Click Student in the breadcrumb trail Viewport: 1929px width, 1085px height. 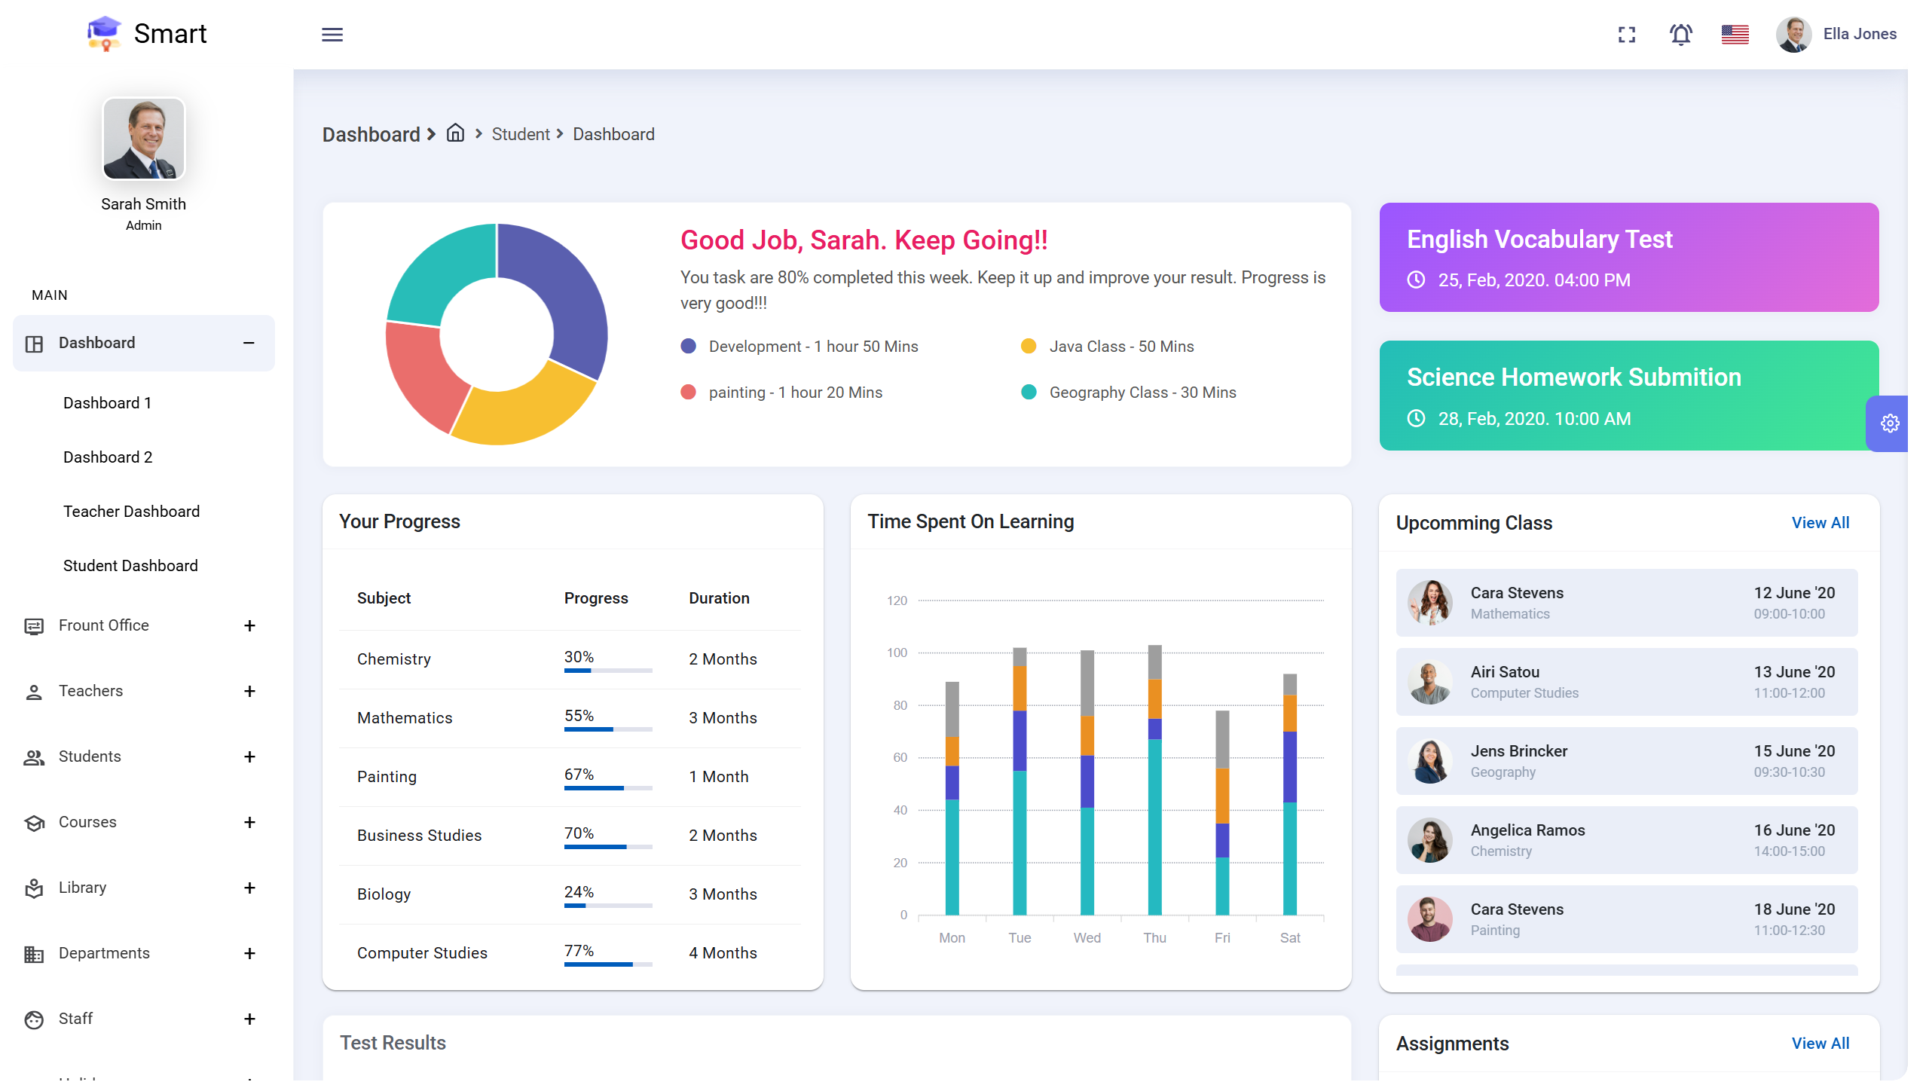520,133
